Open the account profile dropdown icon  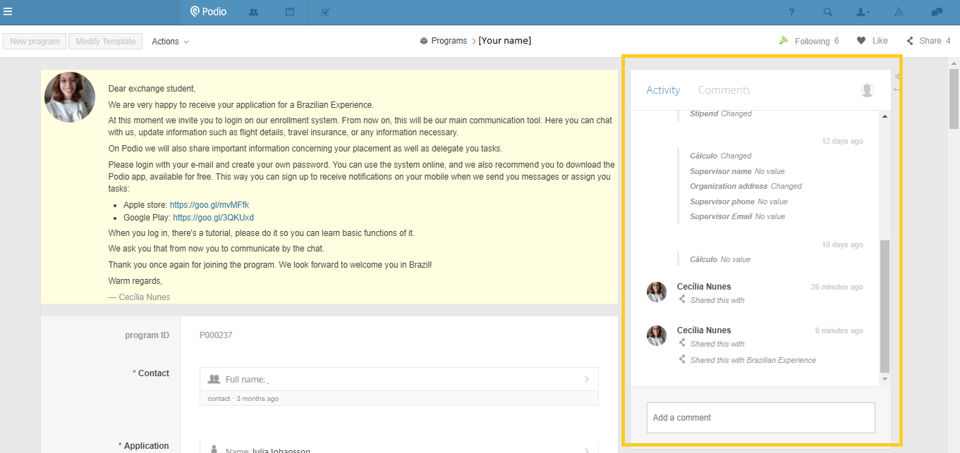[x=863, y=12]
